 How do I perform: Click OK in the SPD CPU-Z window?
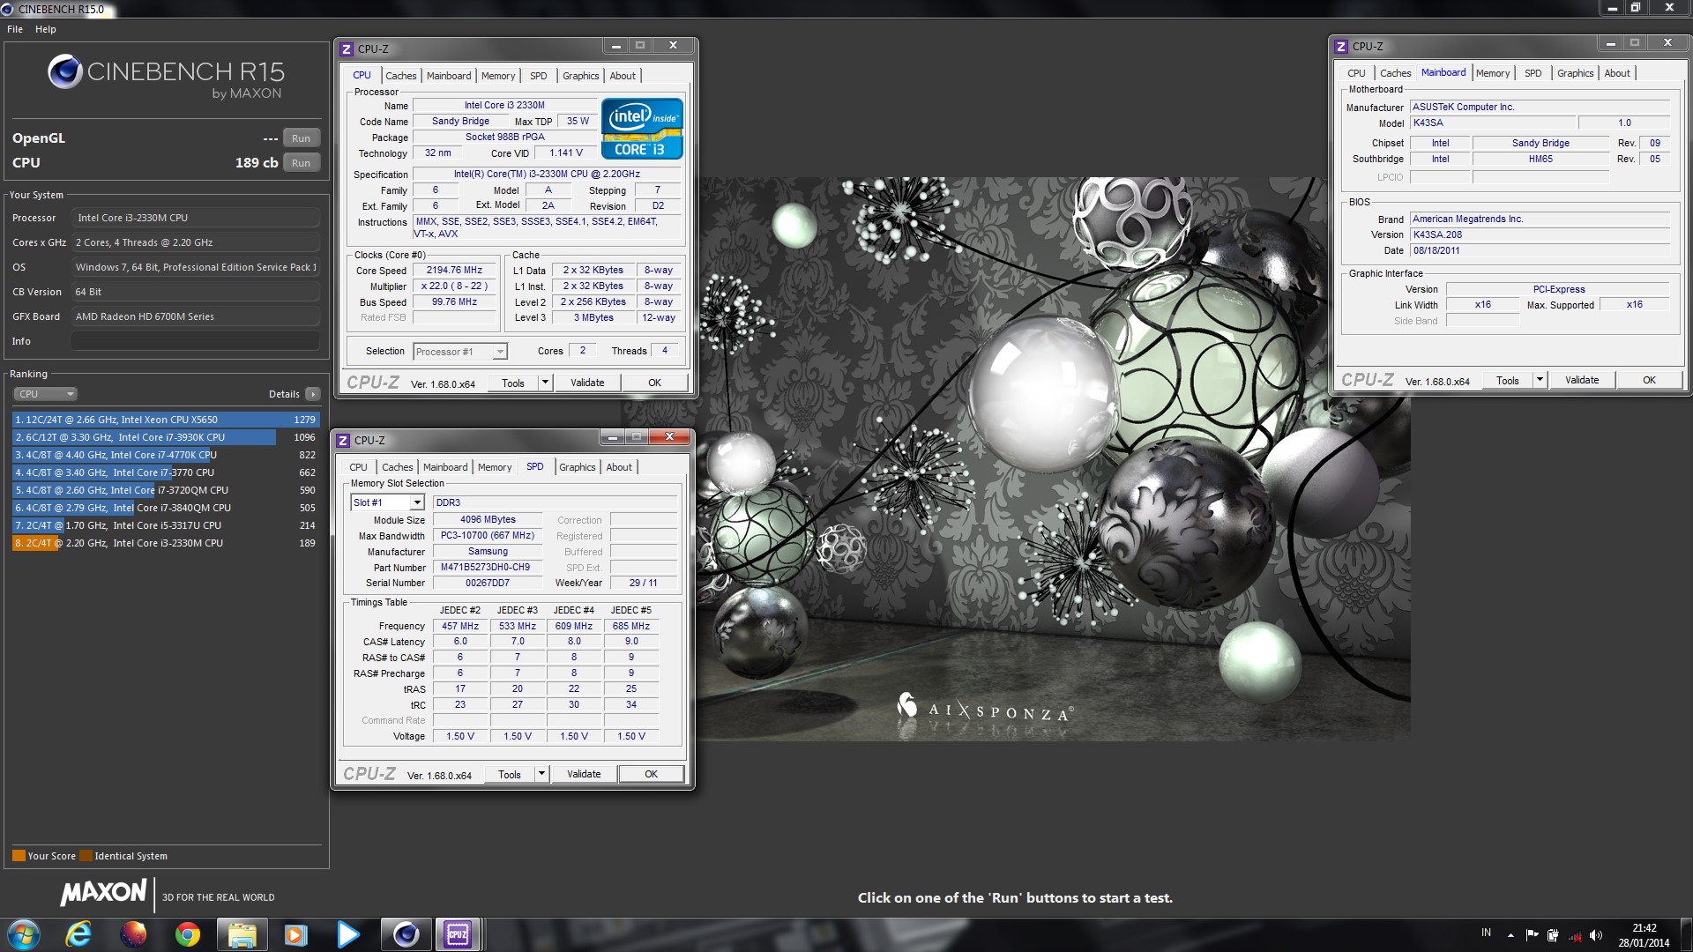coord(651,774)
